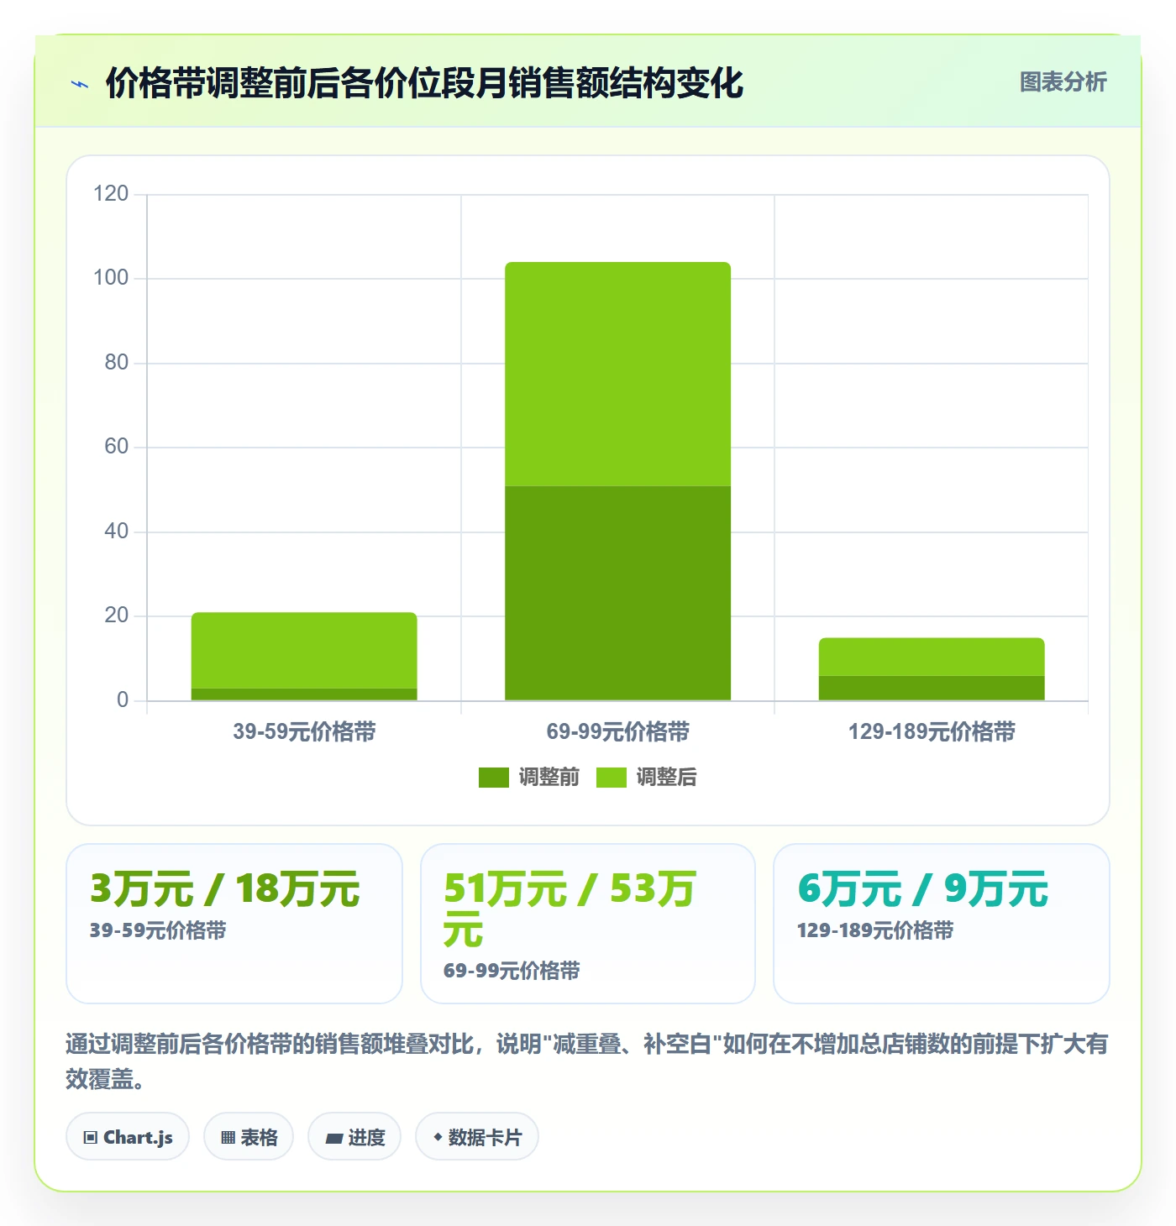Screen dimensions: 1176x1226
Task: Click the dark 调整前 bar segment for 129-189元
Action: [x=932, y=689]
